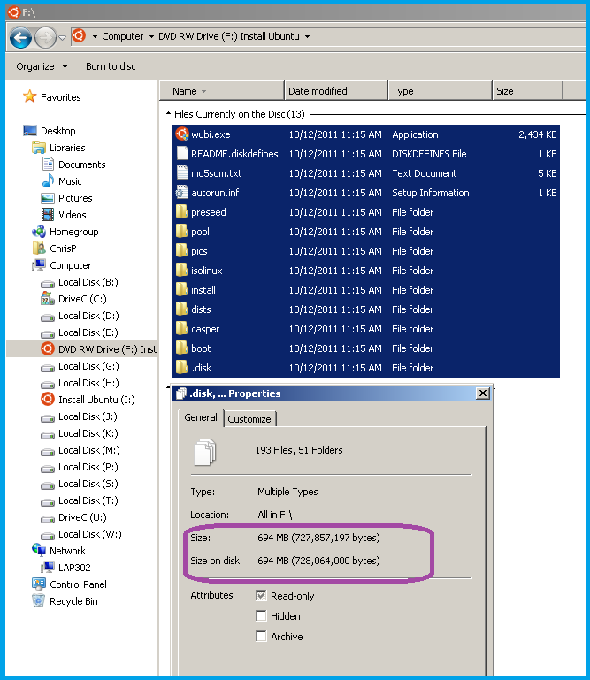The image size is (590, 680).
Task: Click the Homegroup icon
Action: coord(39,232)
